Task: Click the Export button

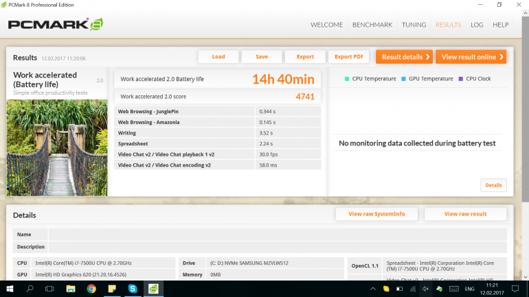Action: click(x=305, y=56)
